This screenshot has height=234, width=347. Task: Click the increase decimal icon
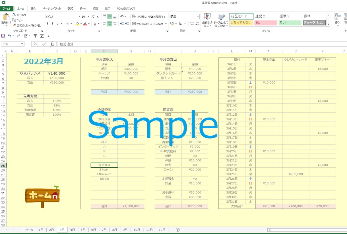pos(192,24)
